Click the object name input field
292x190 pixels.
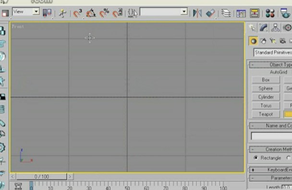(271, 136)
